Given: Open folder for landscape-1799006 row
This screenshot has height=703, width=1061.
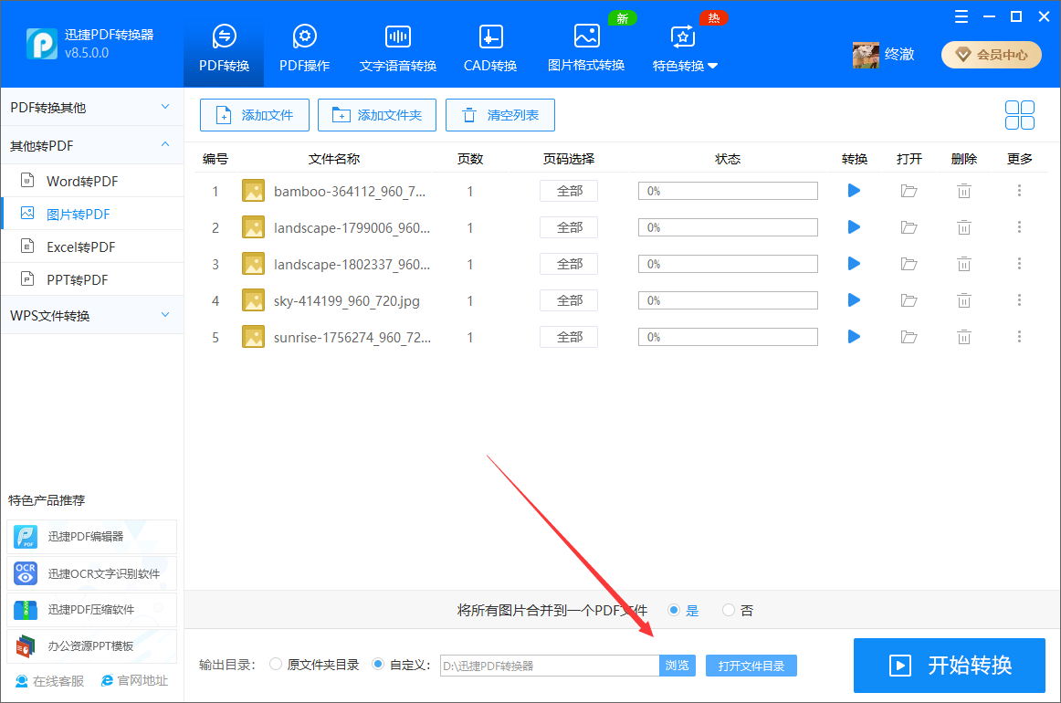Looking at the screenshot, I should [x=909, y=228].
